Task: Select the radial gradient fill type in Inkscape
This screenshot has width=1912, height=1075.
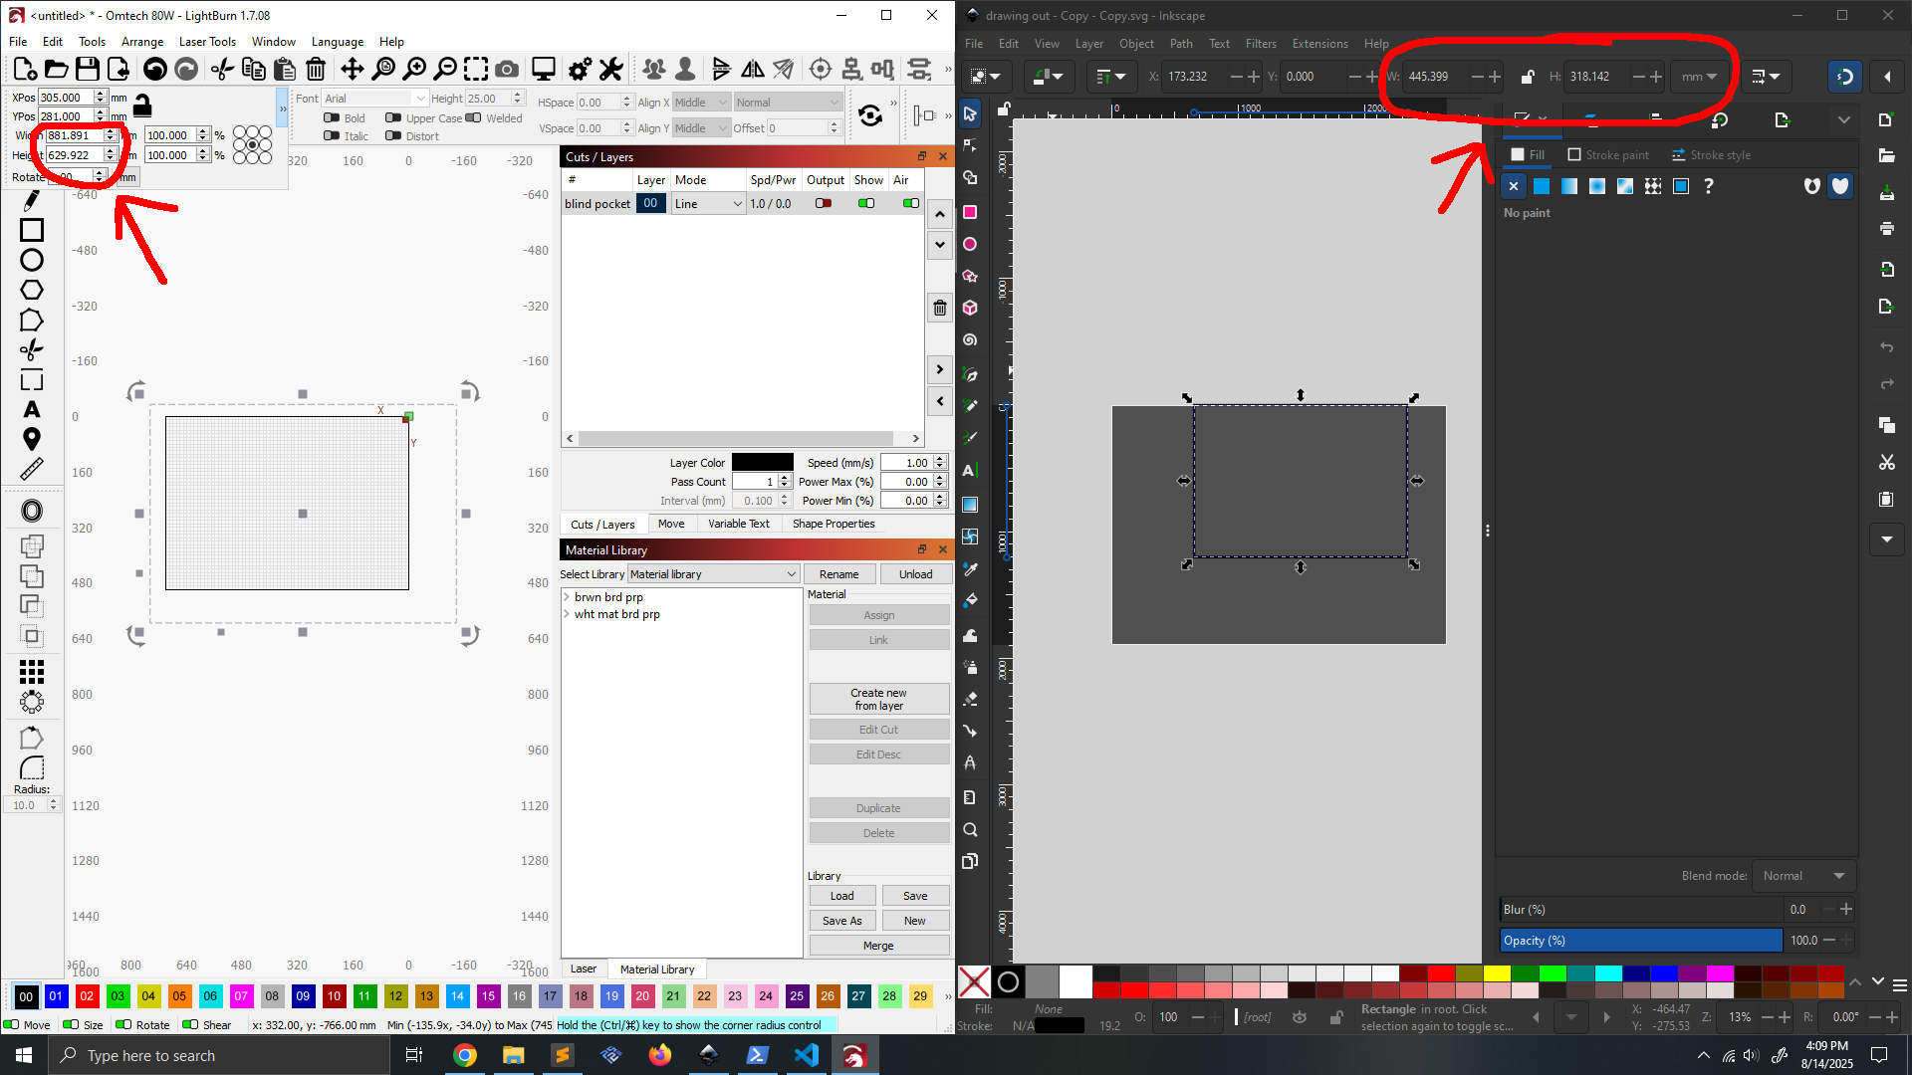Action: tap(1597, 186)
